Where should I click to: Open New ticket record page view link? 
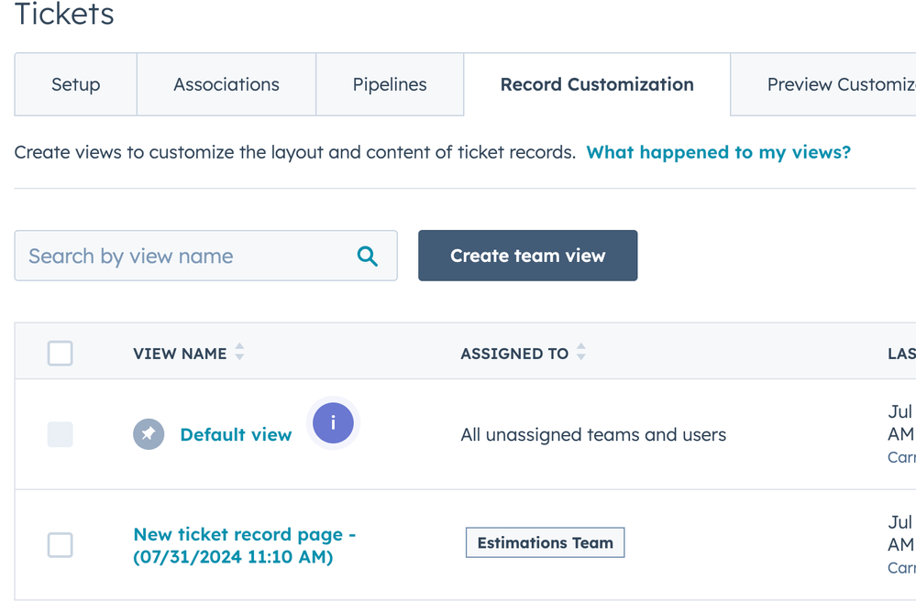pos(244,545)
